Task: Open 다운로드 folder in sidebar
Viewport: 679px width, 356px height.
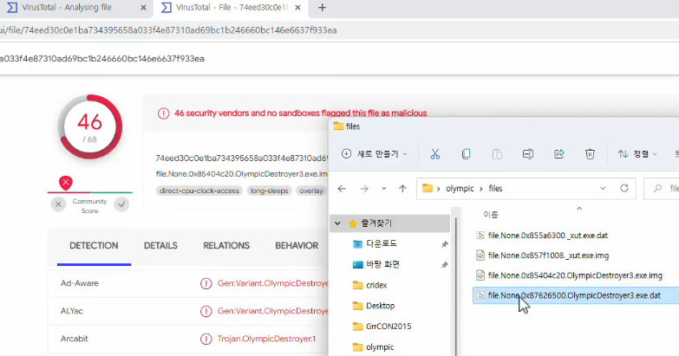Action: click(382, 244)
